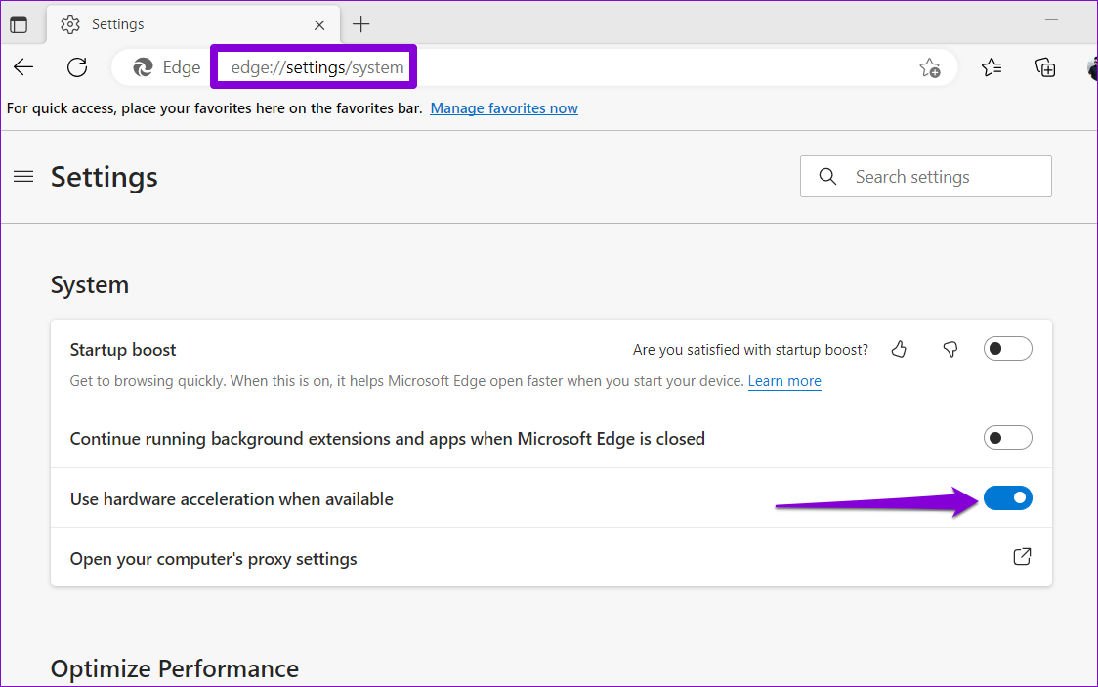This screenshot has width=1098, height=687.
Task: Disable hardware acceleration
Action: pos(1007,497)
